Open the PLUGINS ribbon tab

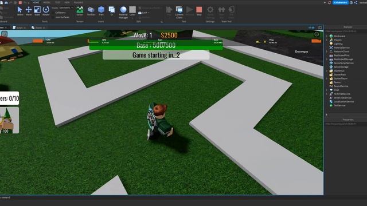78,2
